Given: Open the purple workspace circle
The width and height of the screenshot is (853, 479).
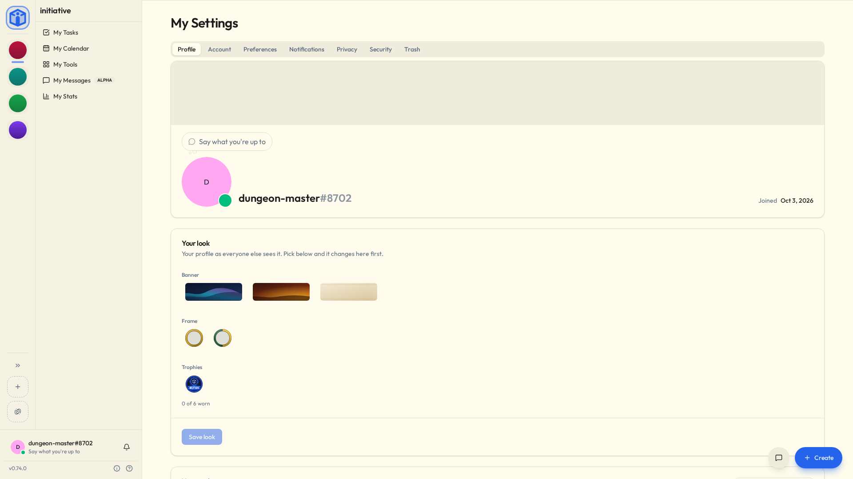Looking at the screenshot, I should point(18,130).
